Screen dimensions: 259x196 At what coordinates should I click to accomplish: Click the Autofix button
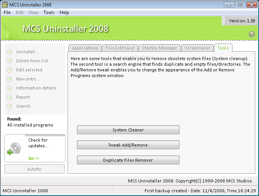click(x=34, y=169)
